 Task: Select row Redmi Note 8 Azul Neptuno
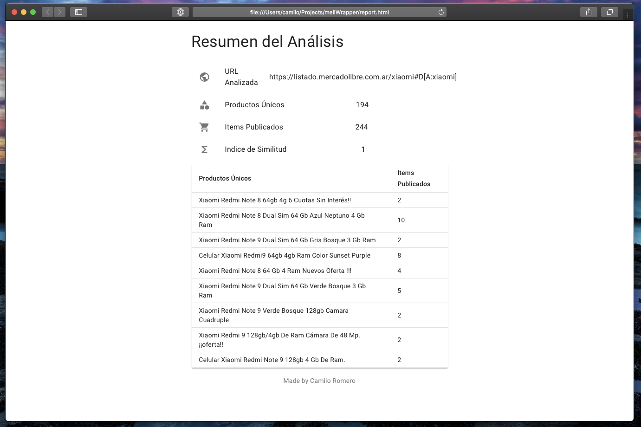(x=319, y=220)
